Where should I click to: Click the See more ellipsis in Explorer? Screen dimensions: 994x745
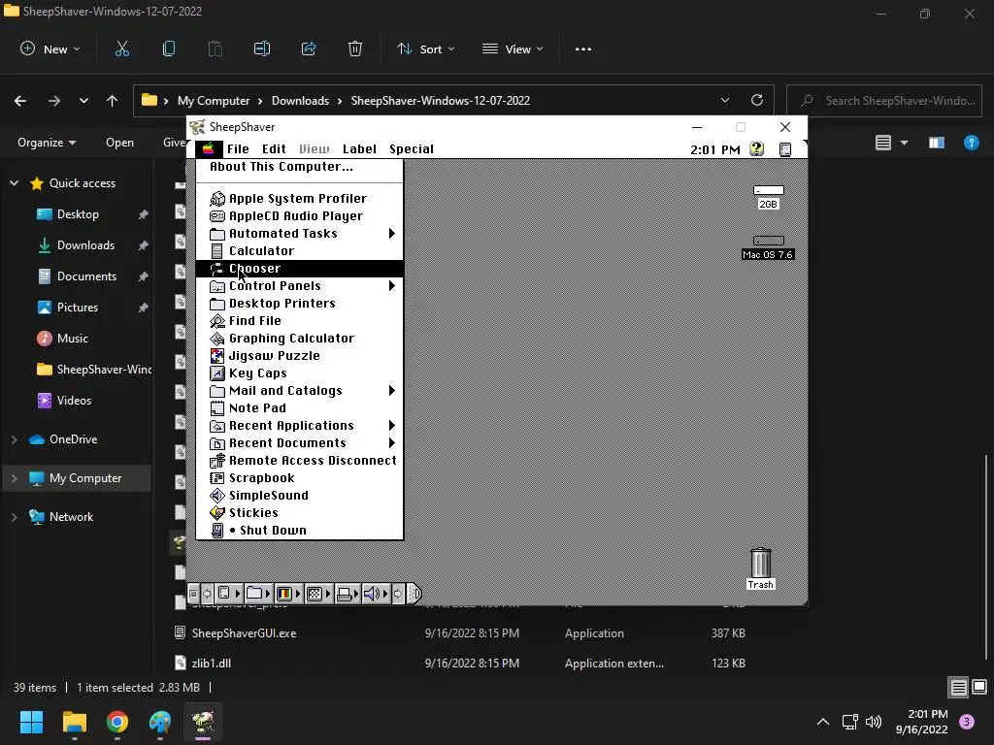583,49
